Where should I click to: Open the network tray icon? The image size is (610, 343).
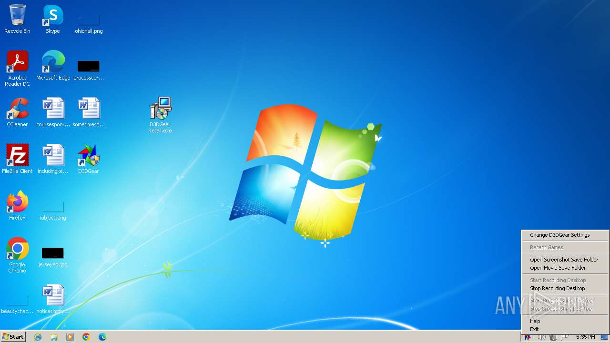point(553,337)
